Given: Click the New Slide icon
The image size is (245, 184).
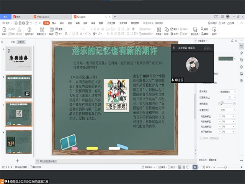Looking at the screenshot, I should pos(42,30).
